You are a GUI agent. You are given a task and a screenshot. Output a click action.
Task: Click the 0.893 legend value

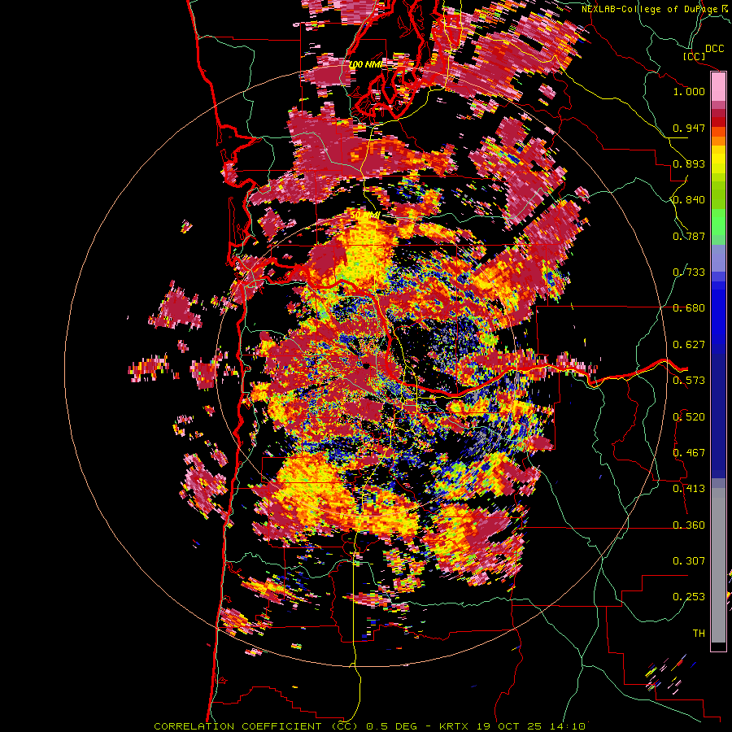[x=689, y=163]
